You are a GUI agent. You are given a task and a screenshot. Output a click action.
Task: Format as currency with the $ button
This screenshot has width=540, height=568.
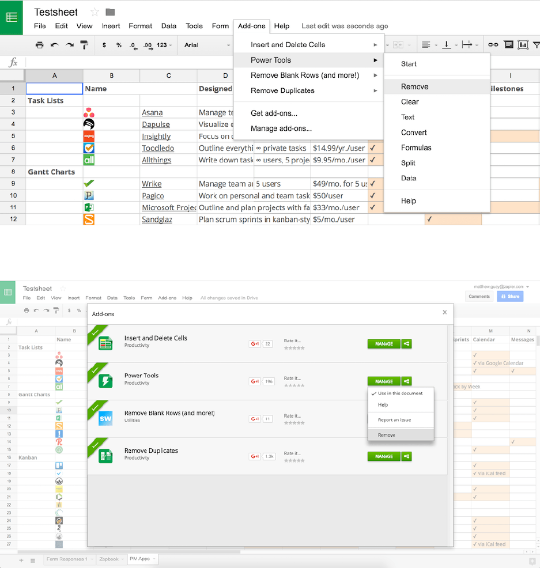pos(104,45)
